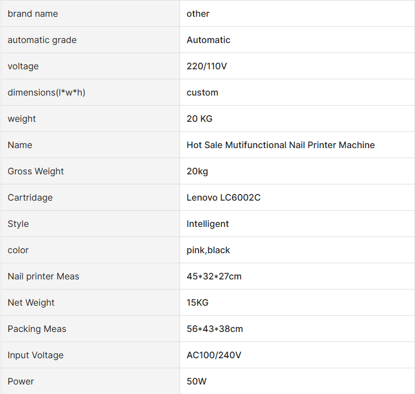Click the 'automatic grade' row label
The image size is (415, 394).
click(x=42, y=40)
